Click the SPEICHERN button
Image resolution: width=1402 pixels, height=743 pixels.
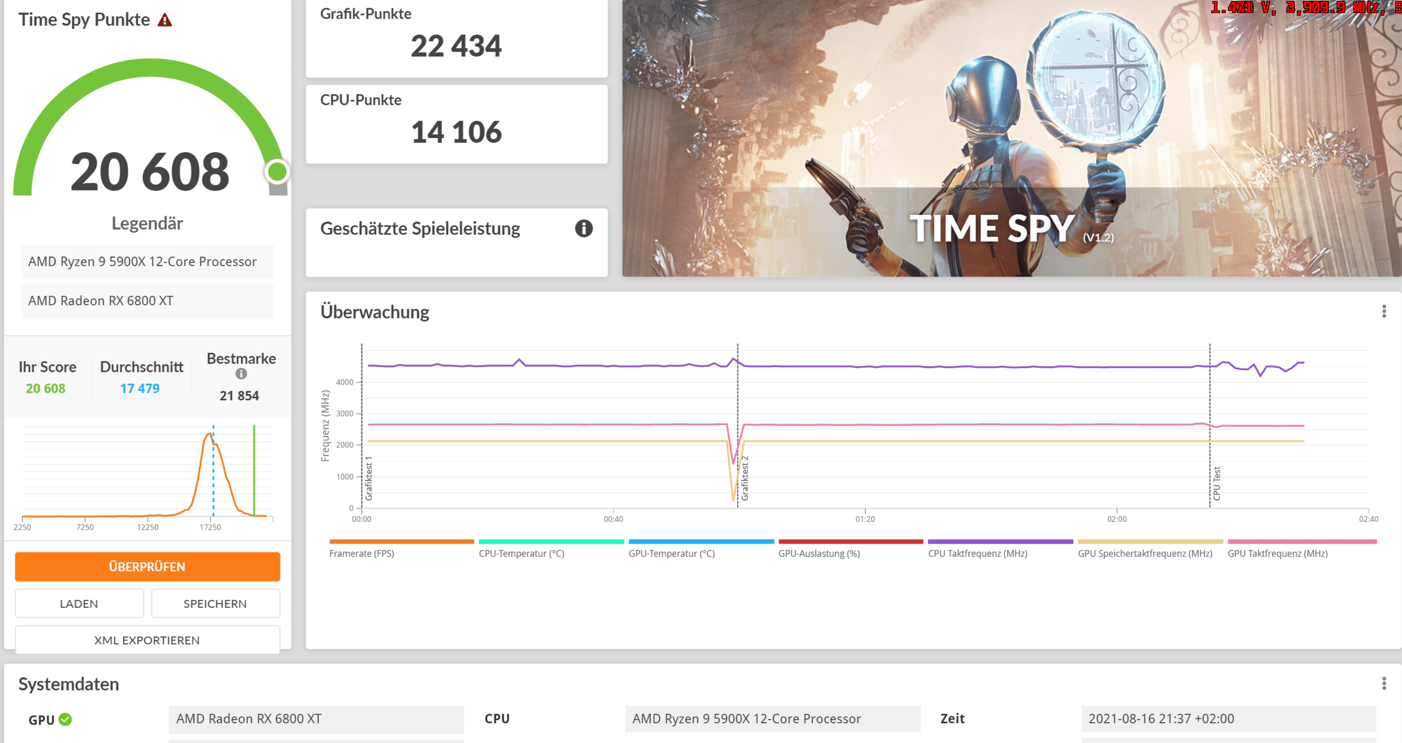215,604
